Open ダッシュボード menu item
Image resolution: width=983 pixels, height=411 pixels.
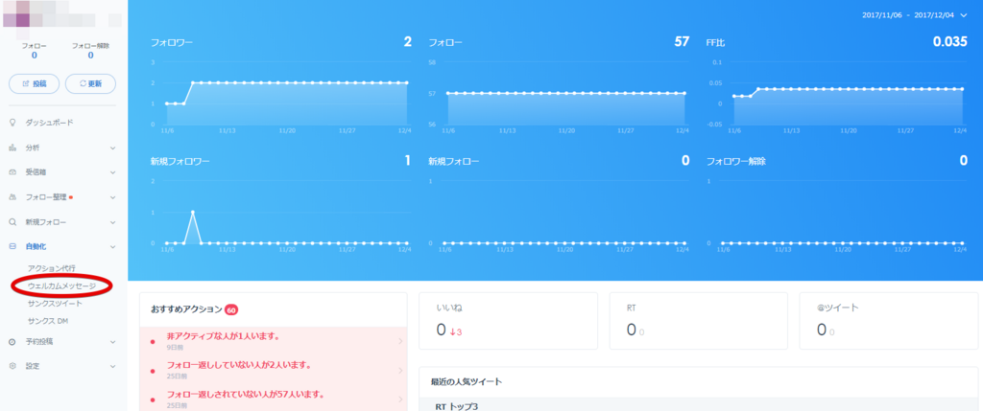point(50,123)
